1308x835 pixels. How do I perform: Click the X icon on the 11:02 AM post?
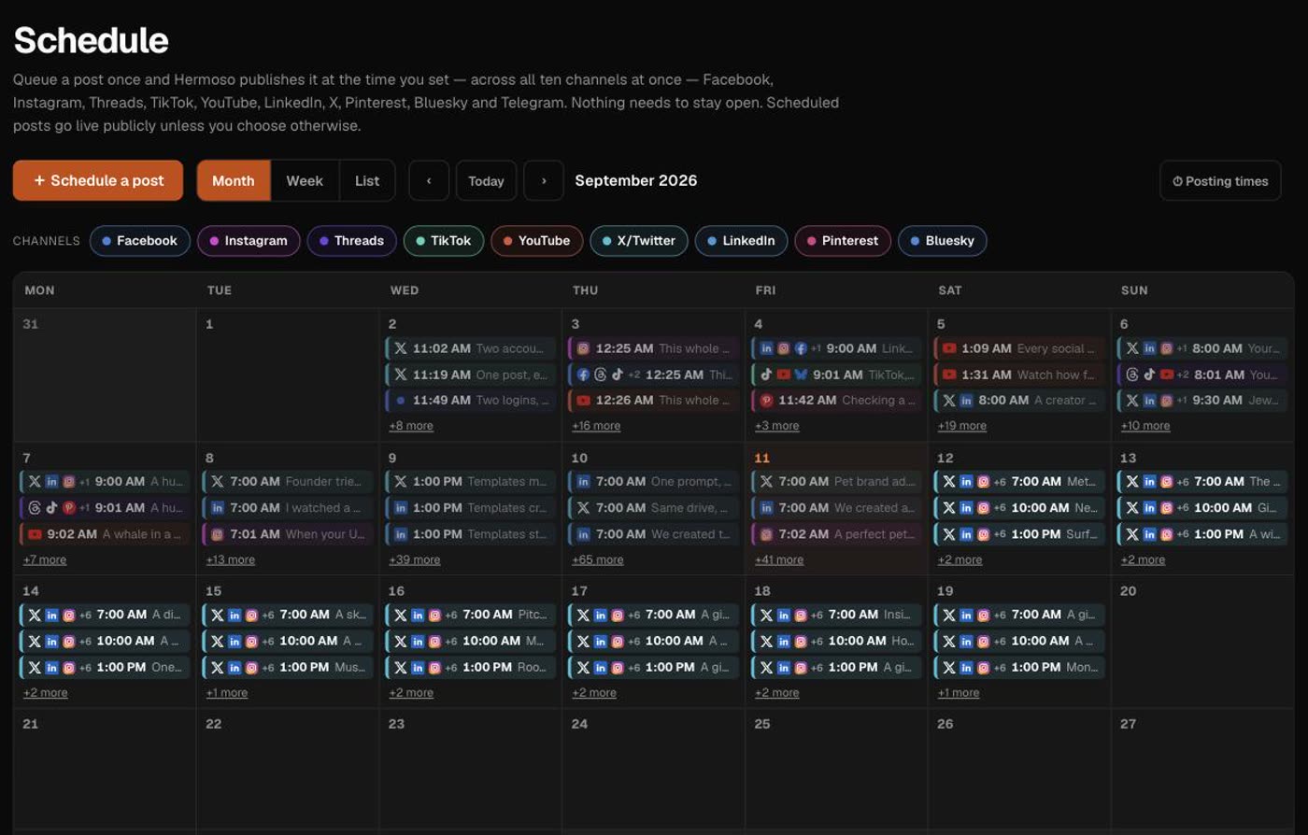(x=401, y=348)
